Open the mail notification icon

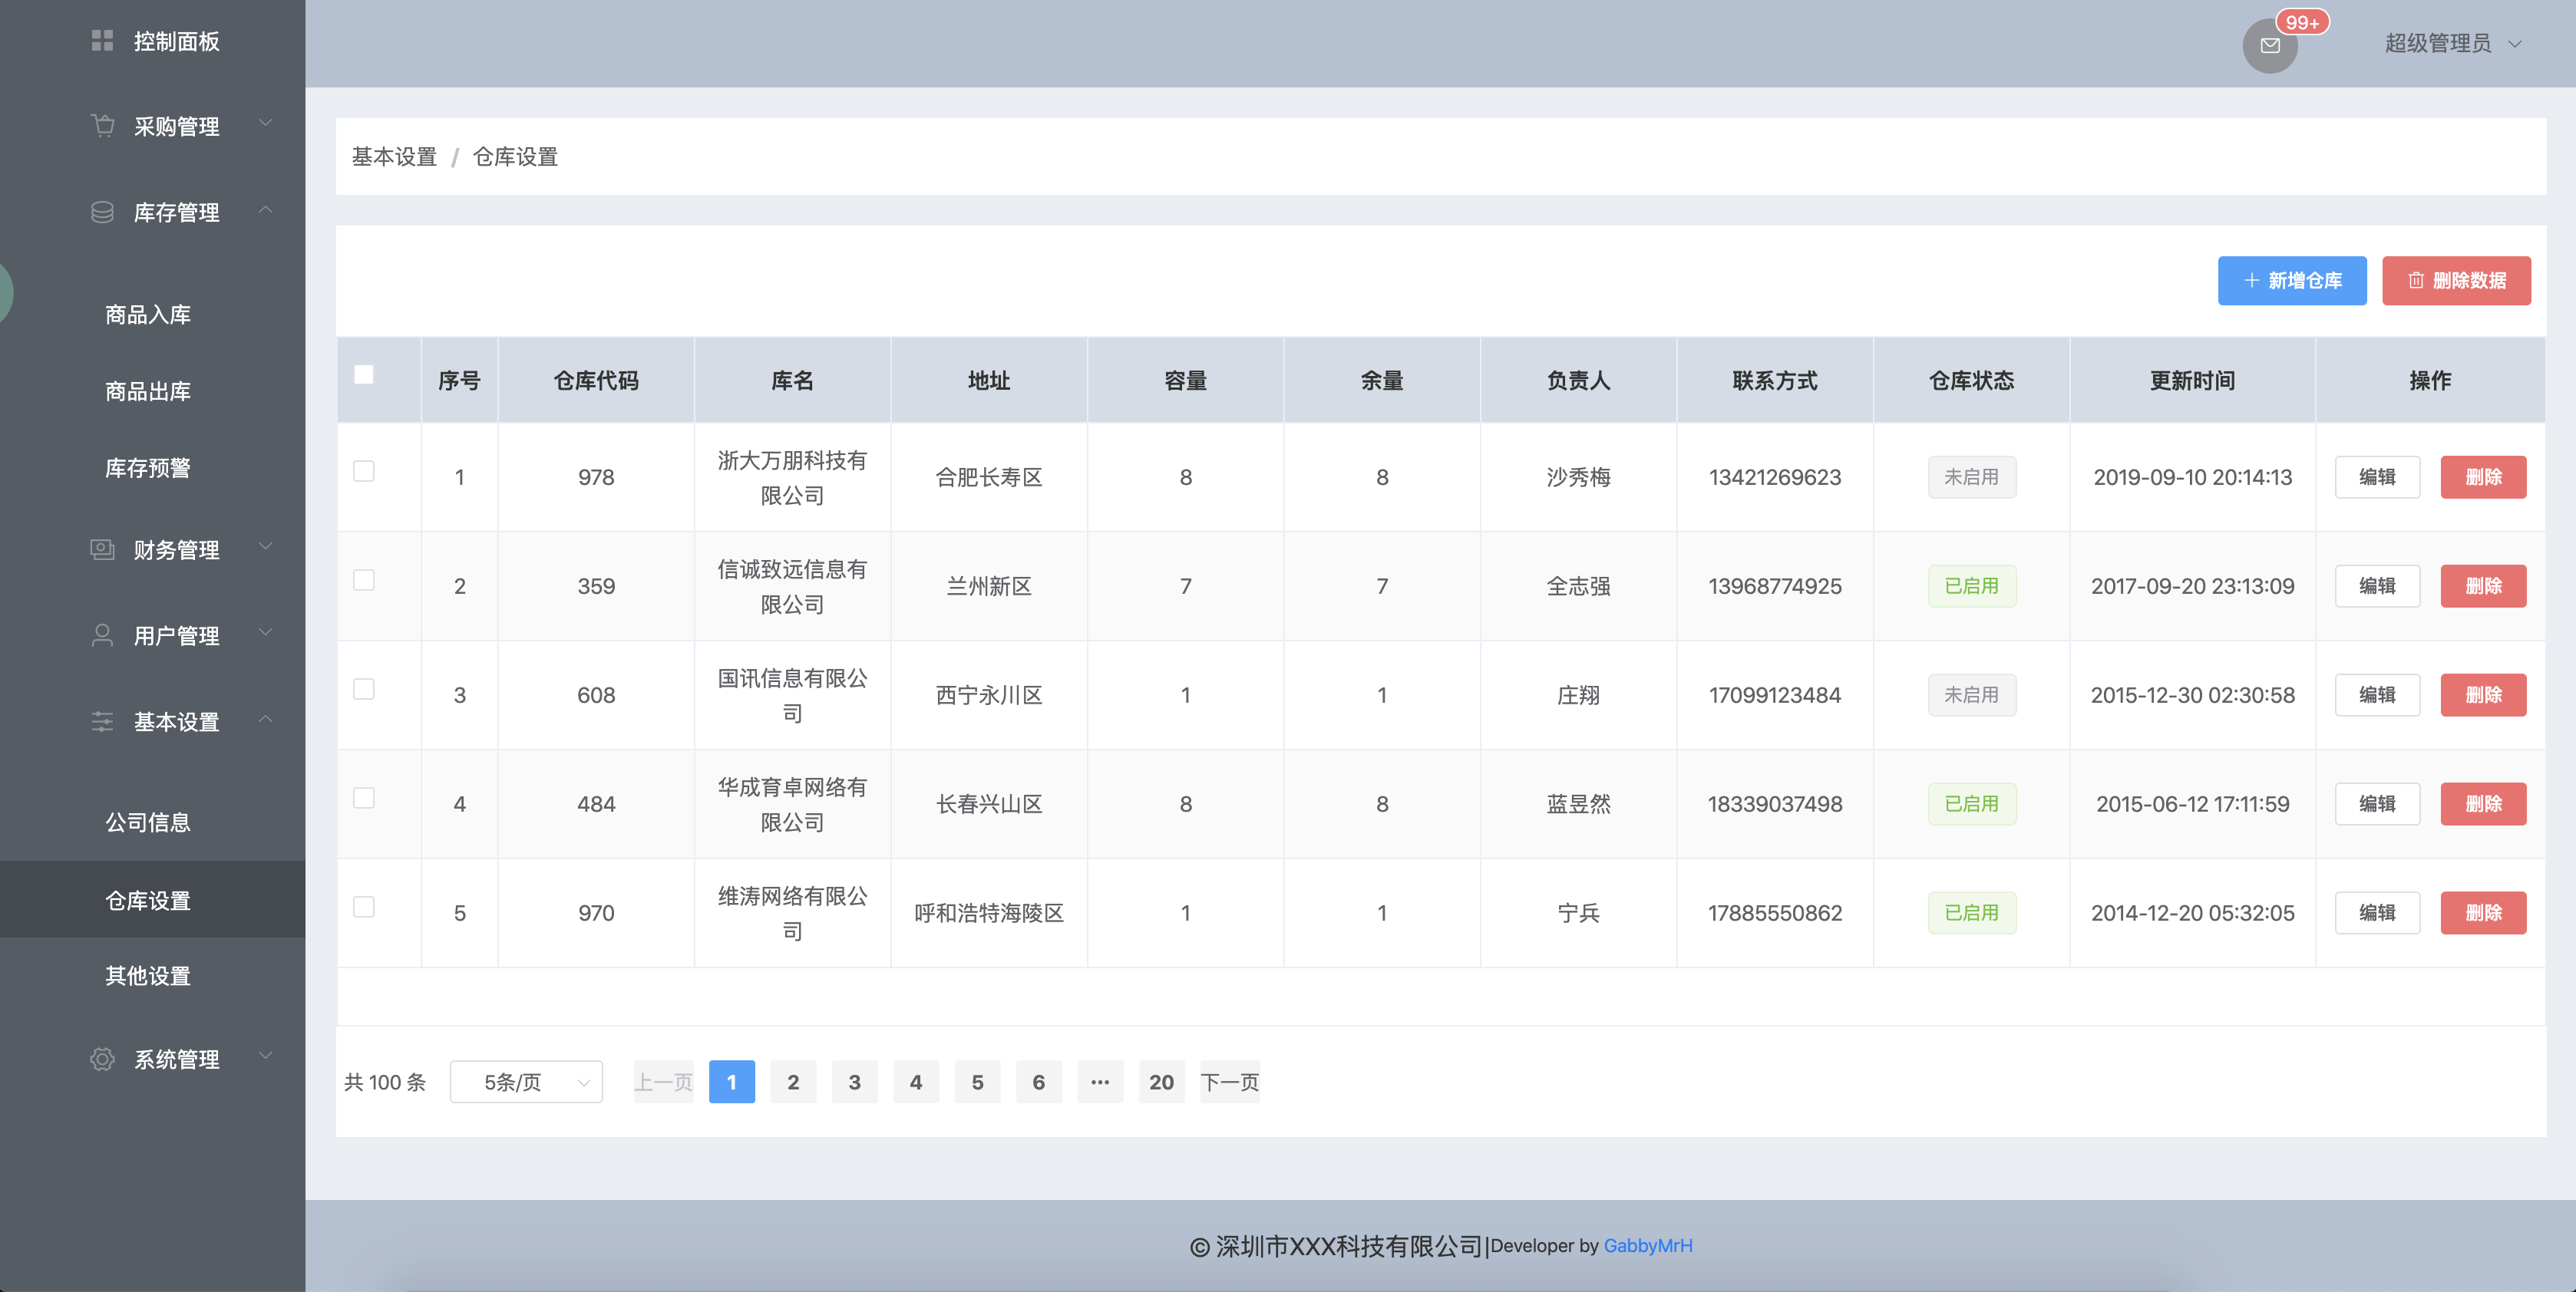[2269, 45]
